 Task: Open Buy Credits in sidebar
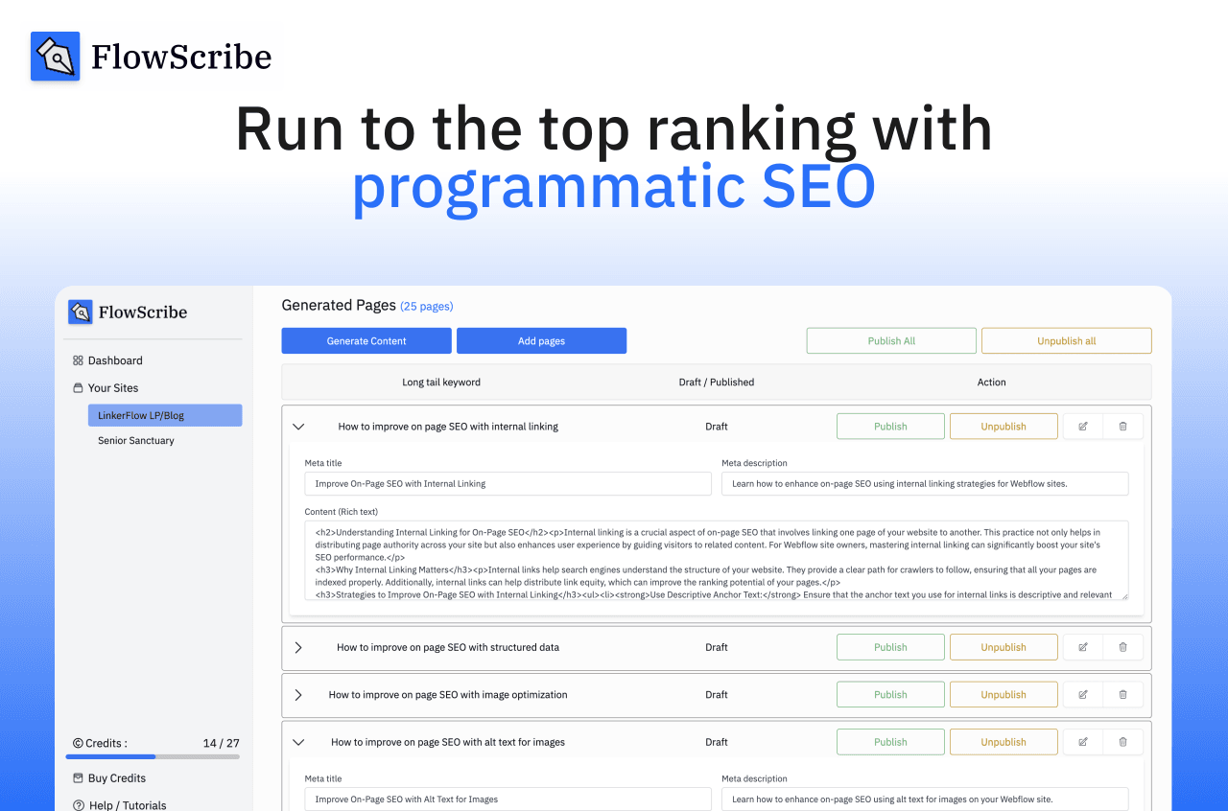click(x=116, y=778)
